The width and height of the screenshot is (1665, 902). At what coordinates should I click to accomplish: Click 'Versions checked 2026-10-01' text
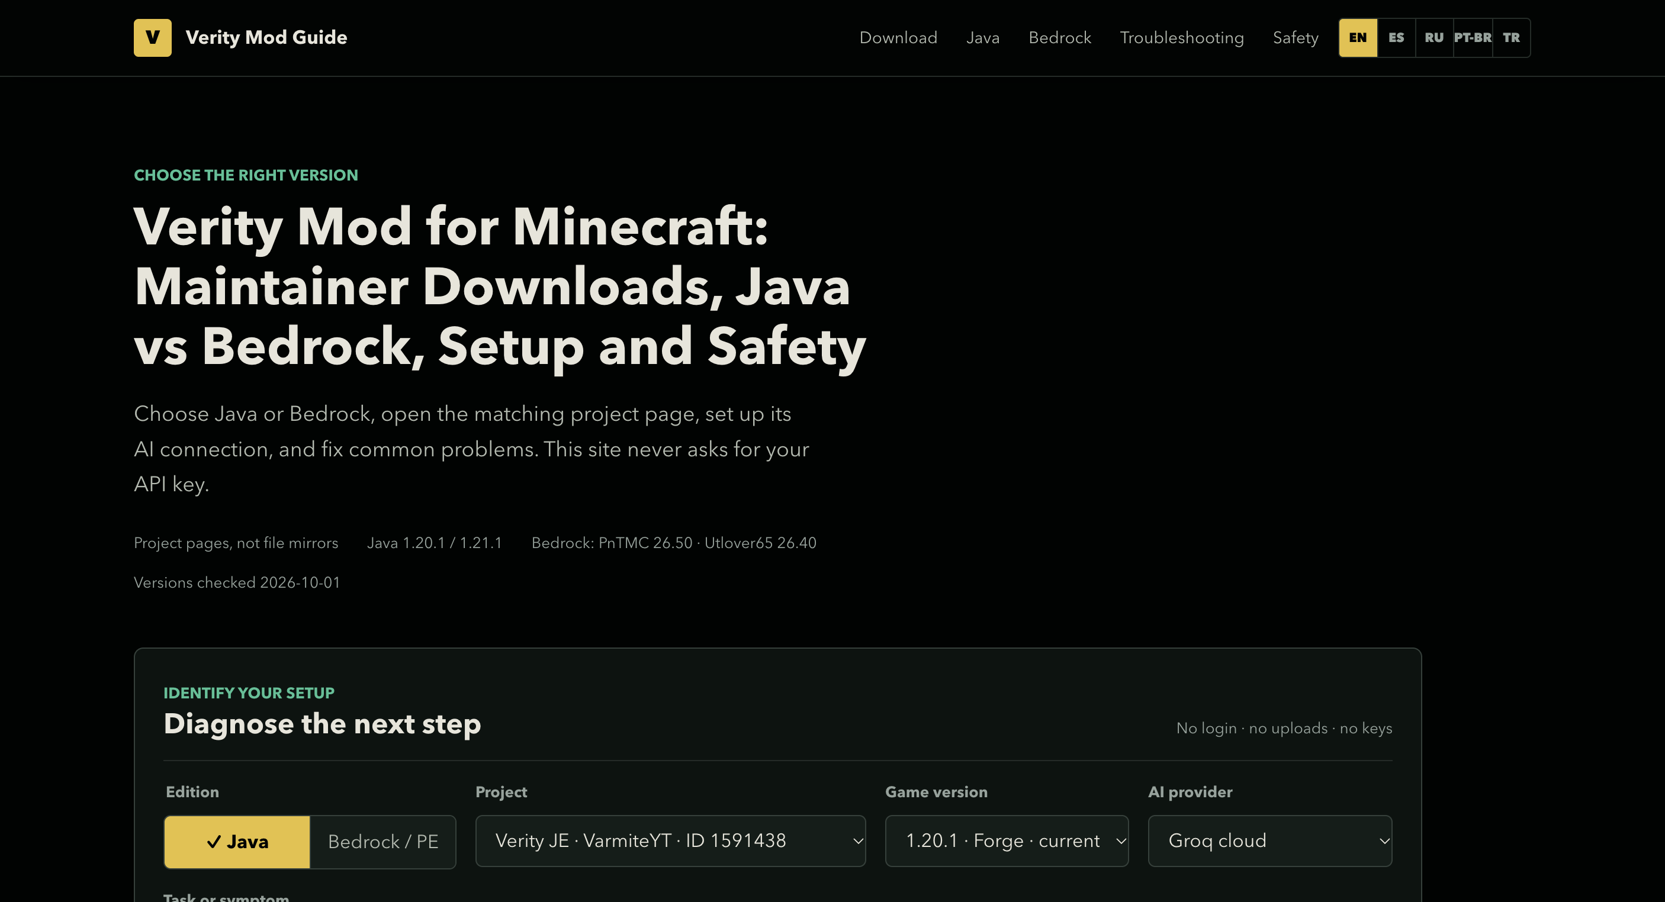pos(237,582)
